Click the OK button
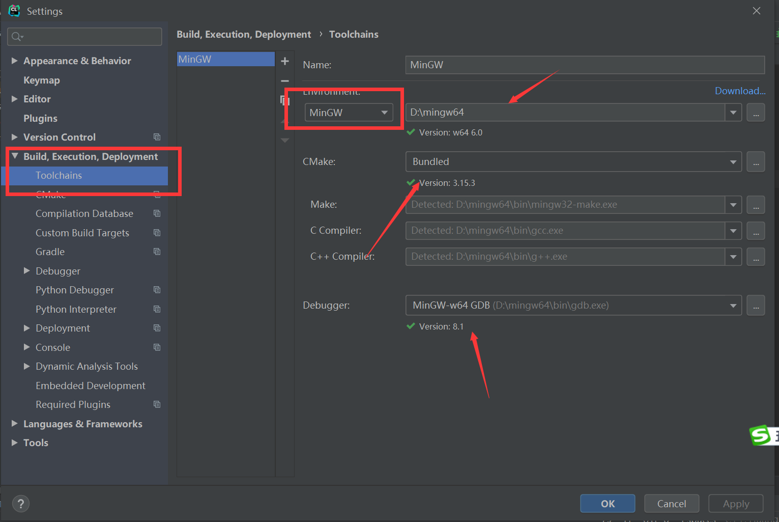 pyautogui.click(x=608, y=504)
